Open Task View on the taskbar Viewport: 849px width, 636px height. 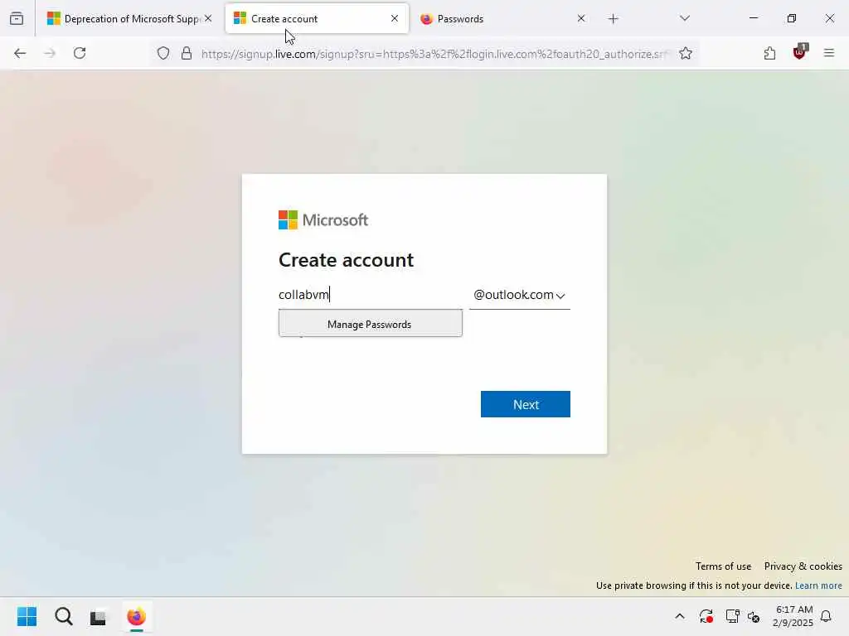pos(99,616)
